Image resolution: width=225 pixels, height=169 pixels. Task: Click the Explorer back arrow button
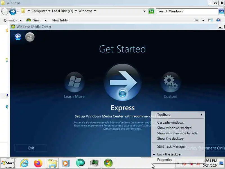(5, 11)
